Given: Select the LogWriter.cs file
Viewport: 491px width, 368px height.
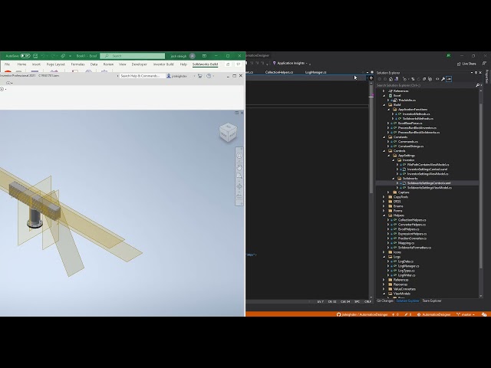Looking at the screenshot, I should [407, 275].
